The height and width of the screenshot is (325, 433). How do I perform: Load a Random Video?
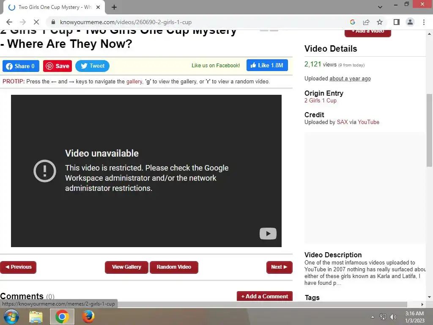point(174,267)
